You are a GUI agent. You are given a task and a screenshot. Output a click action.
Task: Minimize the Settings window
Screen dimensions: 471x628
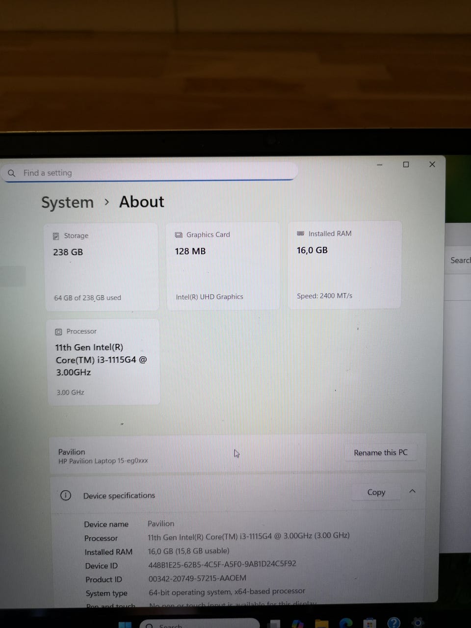(379, 165)
